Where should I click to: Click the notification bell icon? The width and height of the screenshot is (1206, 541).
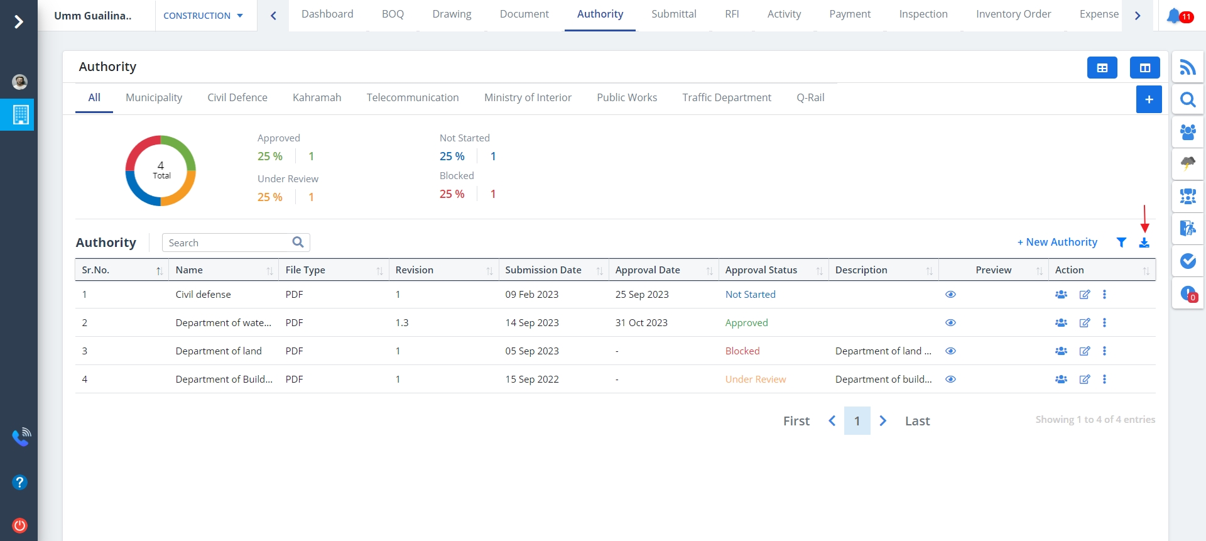(x=1174, y=16)
